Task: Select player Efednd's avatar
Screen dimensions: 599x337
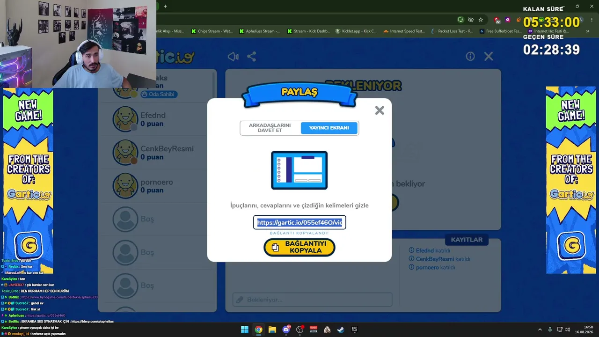Action: [125, 119]
